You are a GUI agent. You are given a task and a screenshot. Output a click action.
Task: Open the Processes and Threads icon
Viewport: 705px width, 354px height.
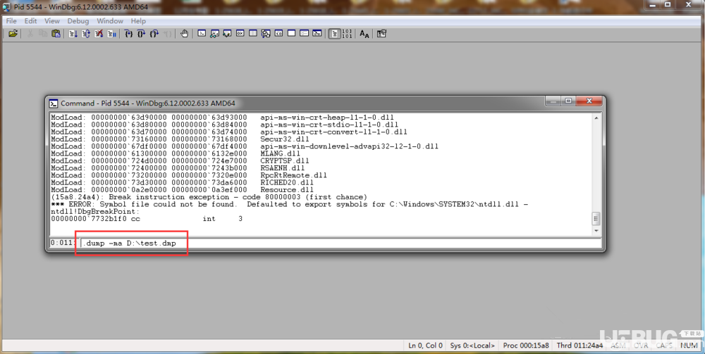tap(305, 34)
